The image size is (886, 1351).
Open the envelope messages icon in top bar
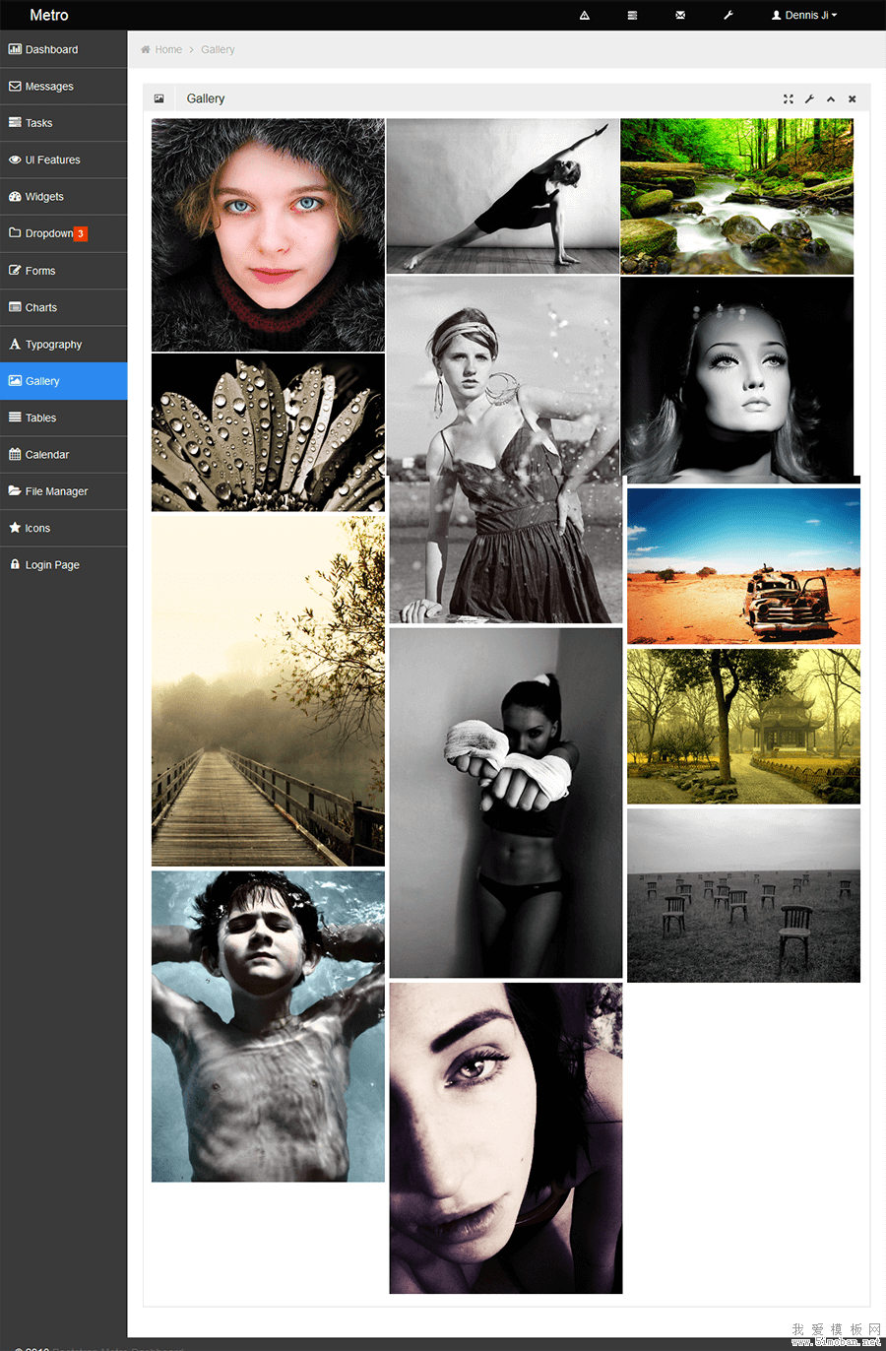point(680,16)
